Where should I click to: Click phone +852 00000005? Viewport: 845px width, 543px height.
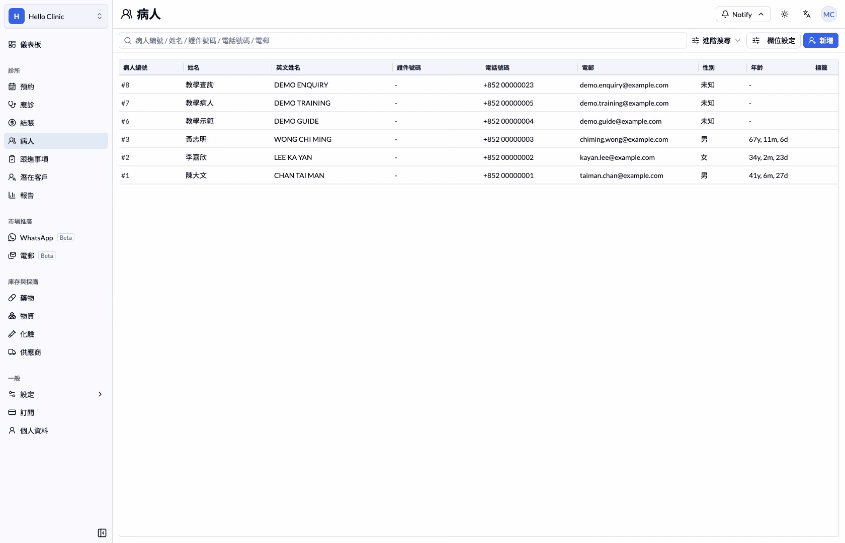(509, 103)
